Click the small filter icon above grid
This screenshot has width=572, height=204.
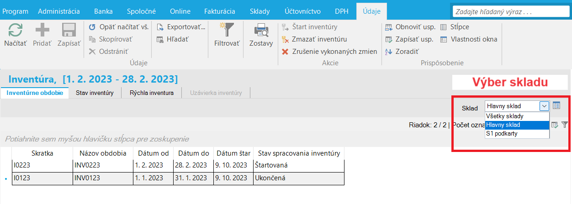pos(565,125)
